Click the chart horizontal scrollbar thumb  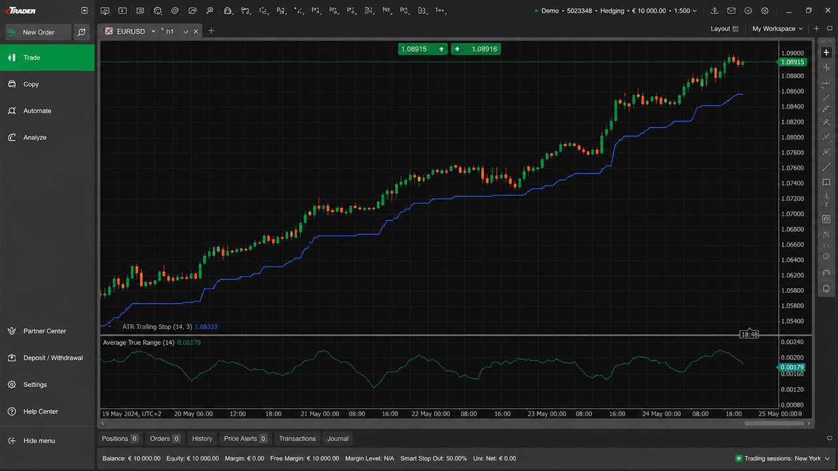[x=774, y=423]
